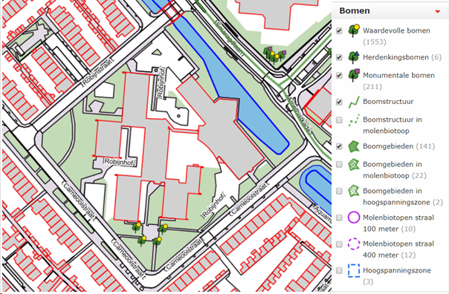Uncheck the Monumentale bomen checkbox

(339, 76)
